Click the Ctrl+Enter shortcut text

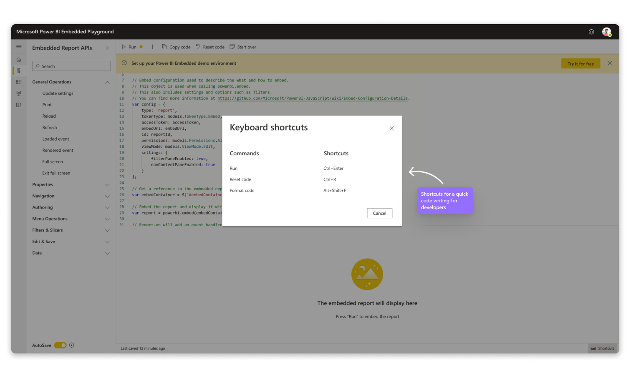333,169
